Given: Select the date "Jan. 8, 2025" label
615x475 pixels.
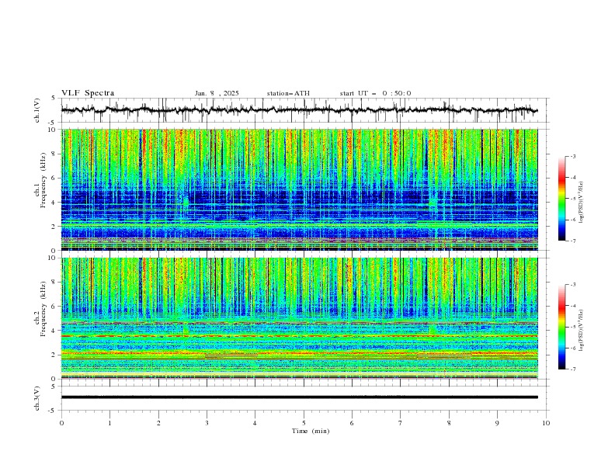Looking at the screenshot, I should point(217,93).
